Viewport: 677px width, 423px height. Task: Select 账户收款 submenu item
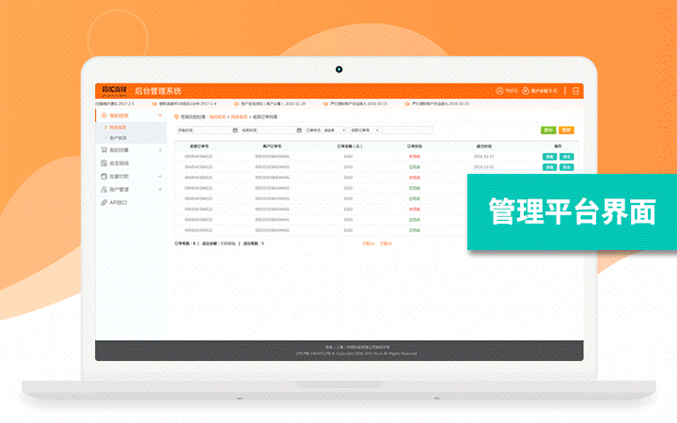click(118, 137)
